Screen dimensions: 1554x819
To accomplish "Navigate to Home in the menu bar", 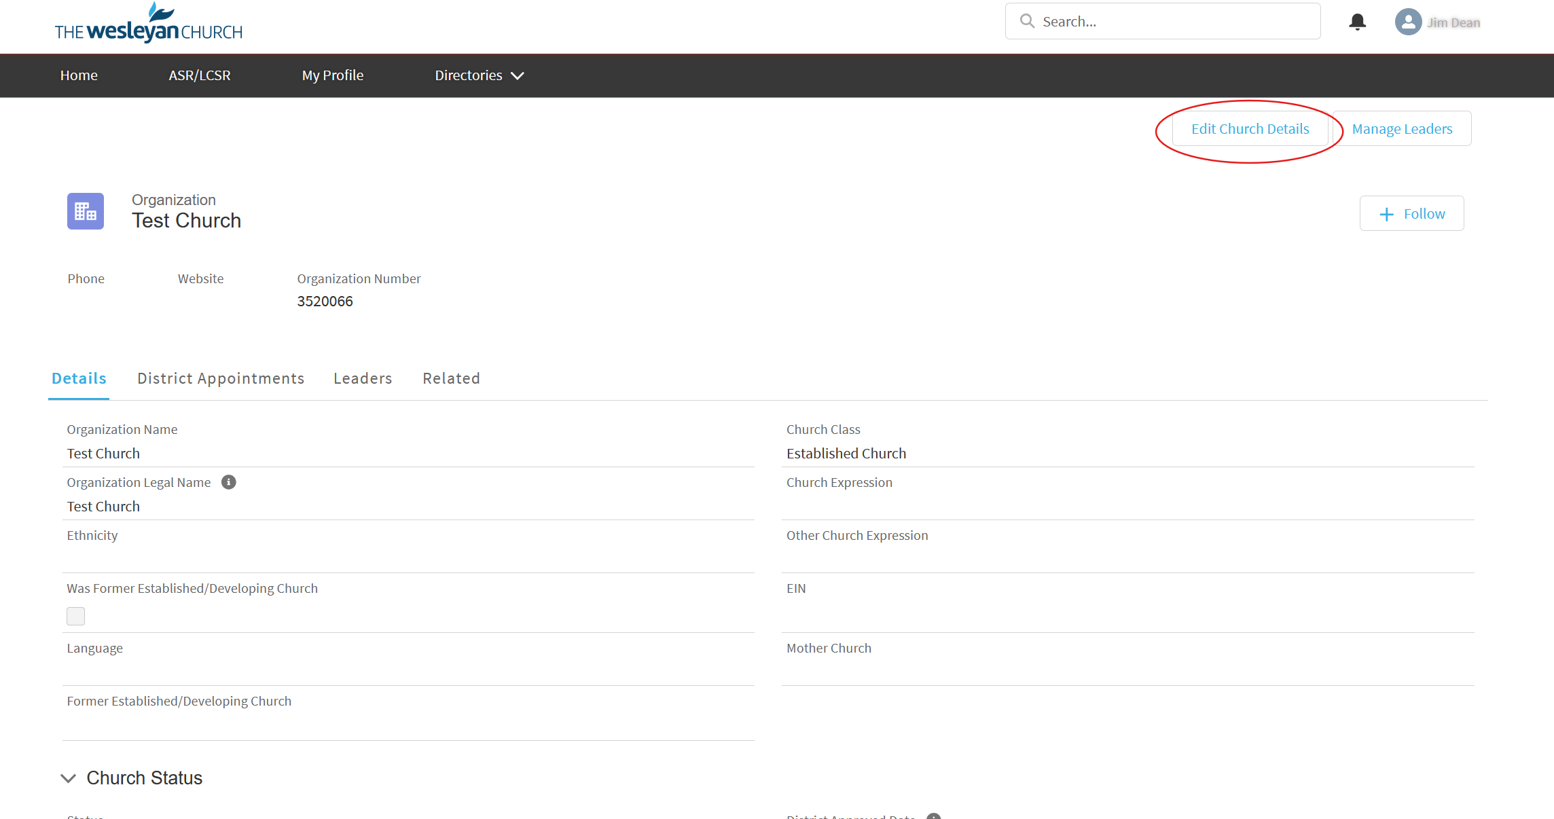I will pos(79,75).
